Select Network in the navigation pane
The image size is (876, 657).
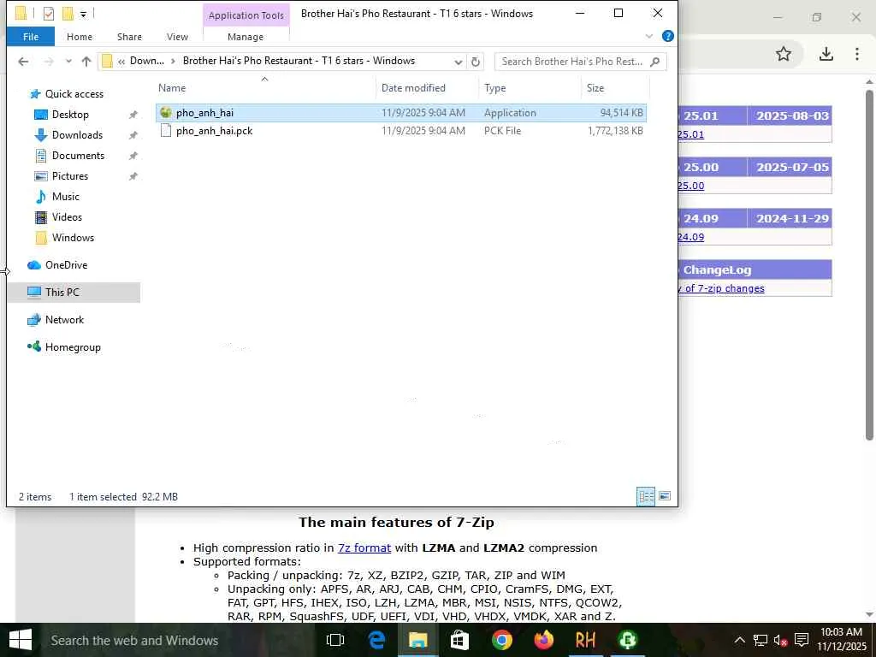pos(64,320)
